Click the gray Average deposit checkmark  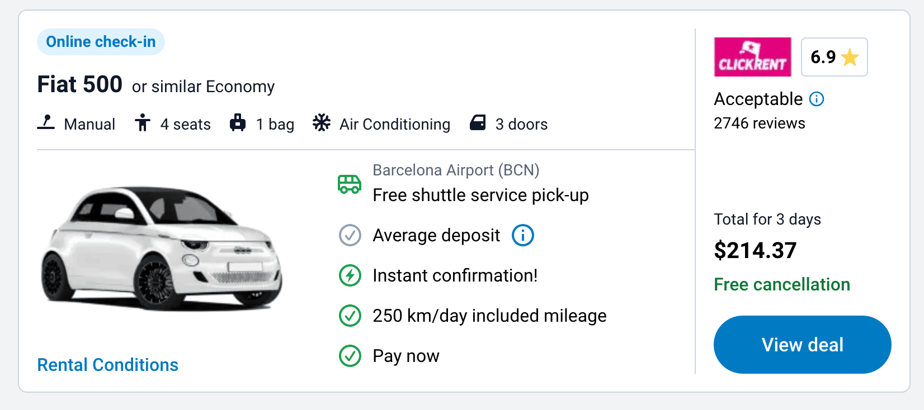[350, 235]
